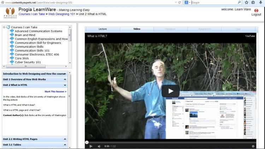The height and width of the screenshot is (149, 265).
Task: Click the address bar URL
Action: [39, 2]
